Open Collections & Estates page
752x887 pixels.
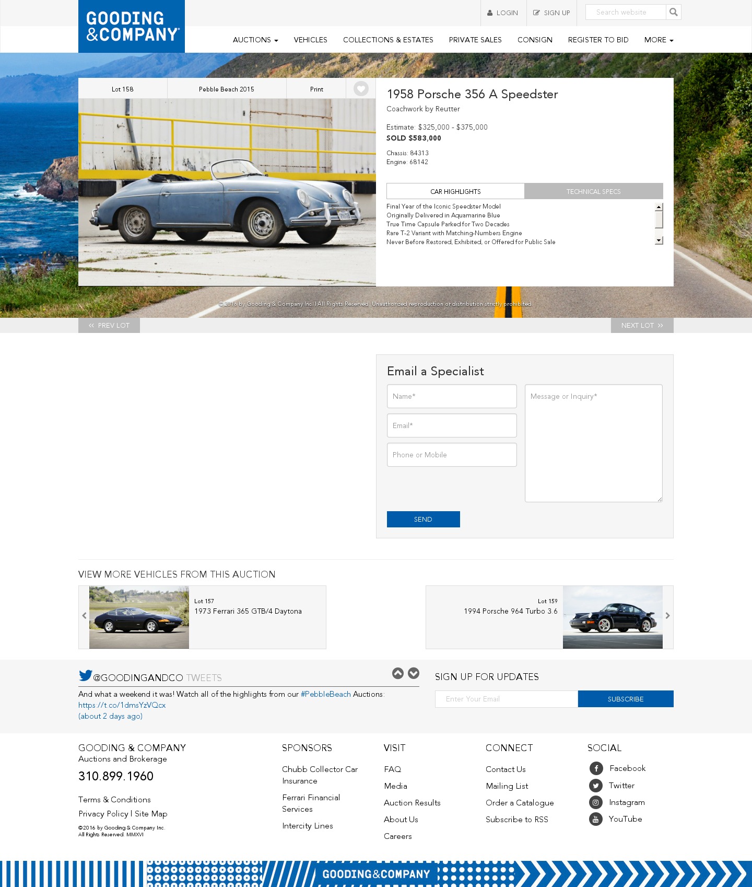[388, 40]
